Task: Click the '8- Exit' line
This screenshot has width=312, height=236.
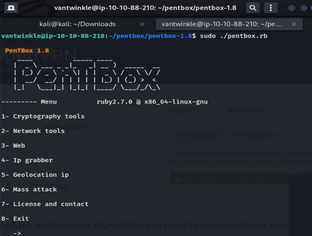Action: click(x=15, y=219)
